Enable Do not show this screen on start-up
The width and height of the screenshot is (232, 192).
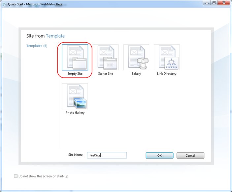pos(16,176)
